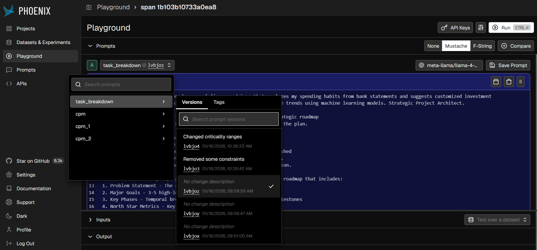The image size is (537, 250).
Task: Click the A prompt instance label
Action: click(92, 65)
